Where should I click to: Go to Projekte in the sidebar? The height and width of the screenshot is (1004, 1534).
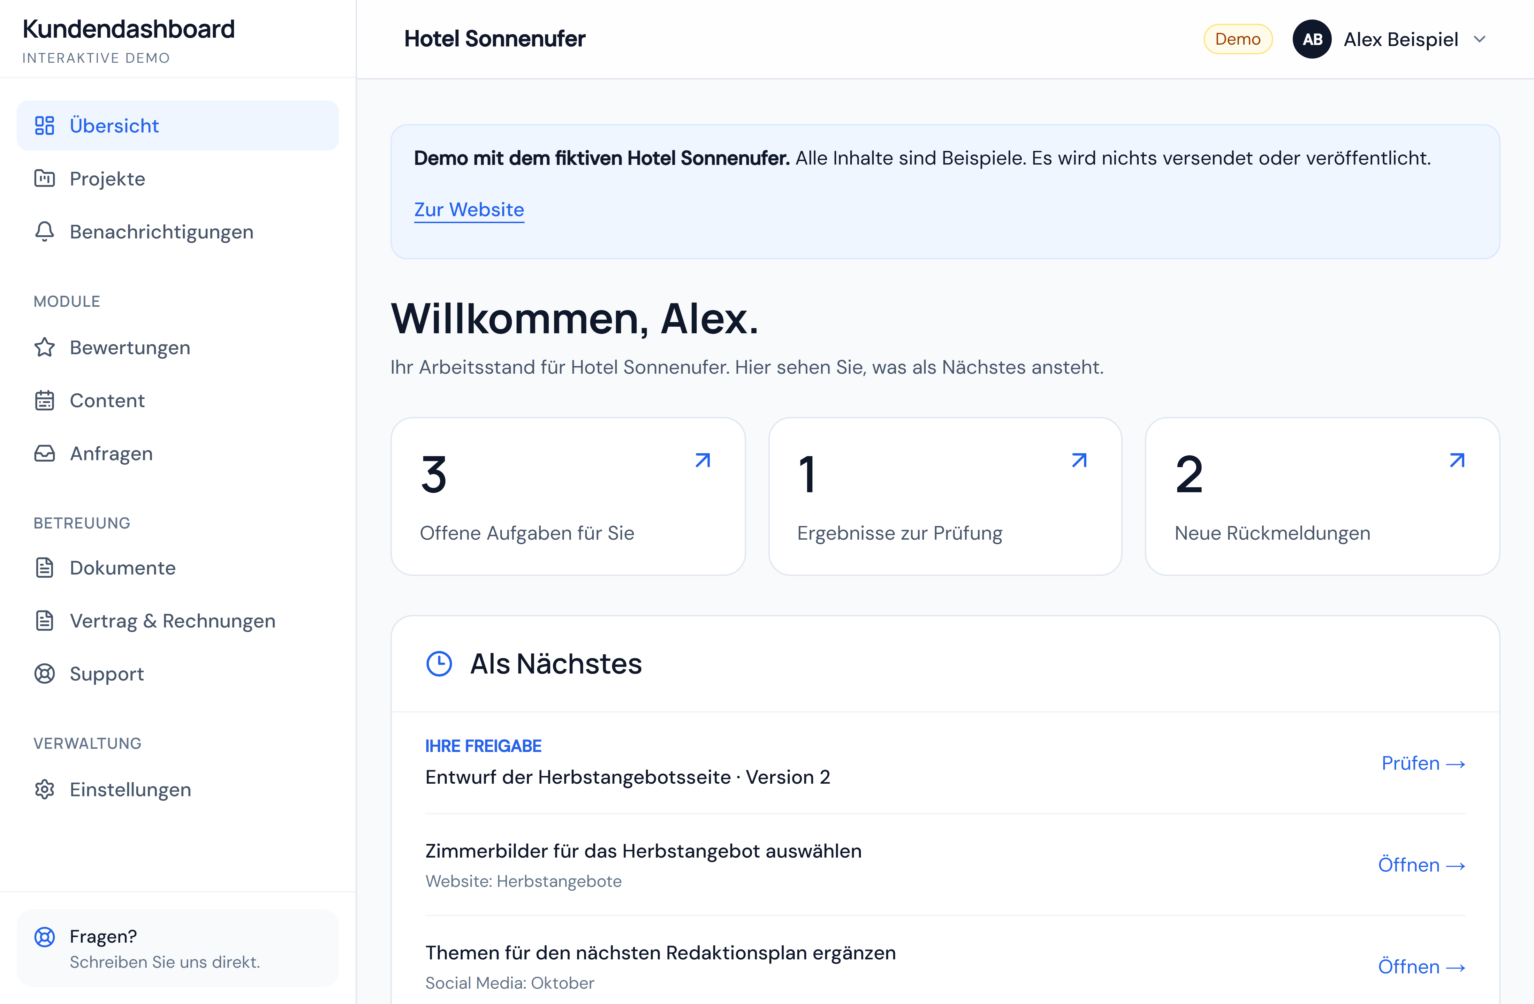click(177, 178)
